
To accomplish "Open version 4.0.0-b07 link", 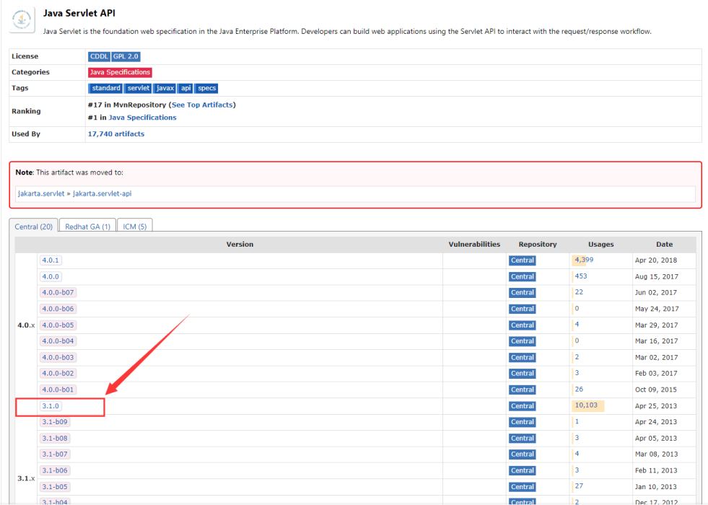I will (58, 293).
